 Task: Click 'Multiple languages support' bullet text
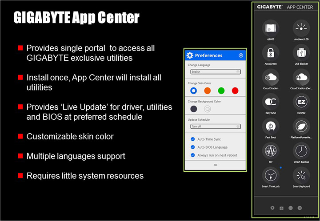coord(76,156)
